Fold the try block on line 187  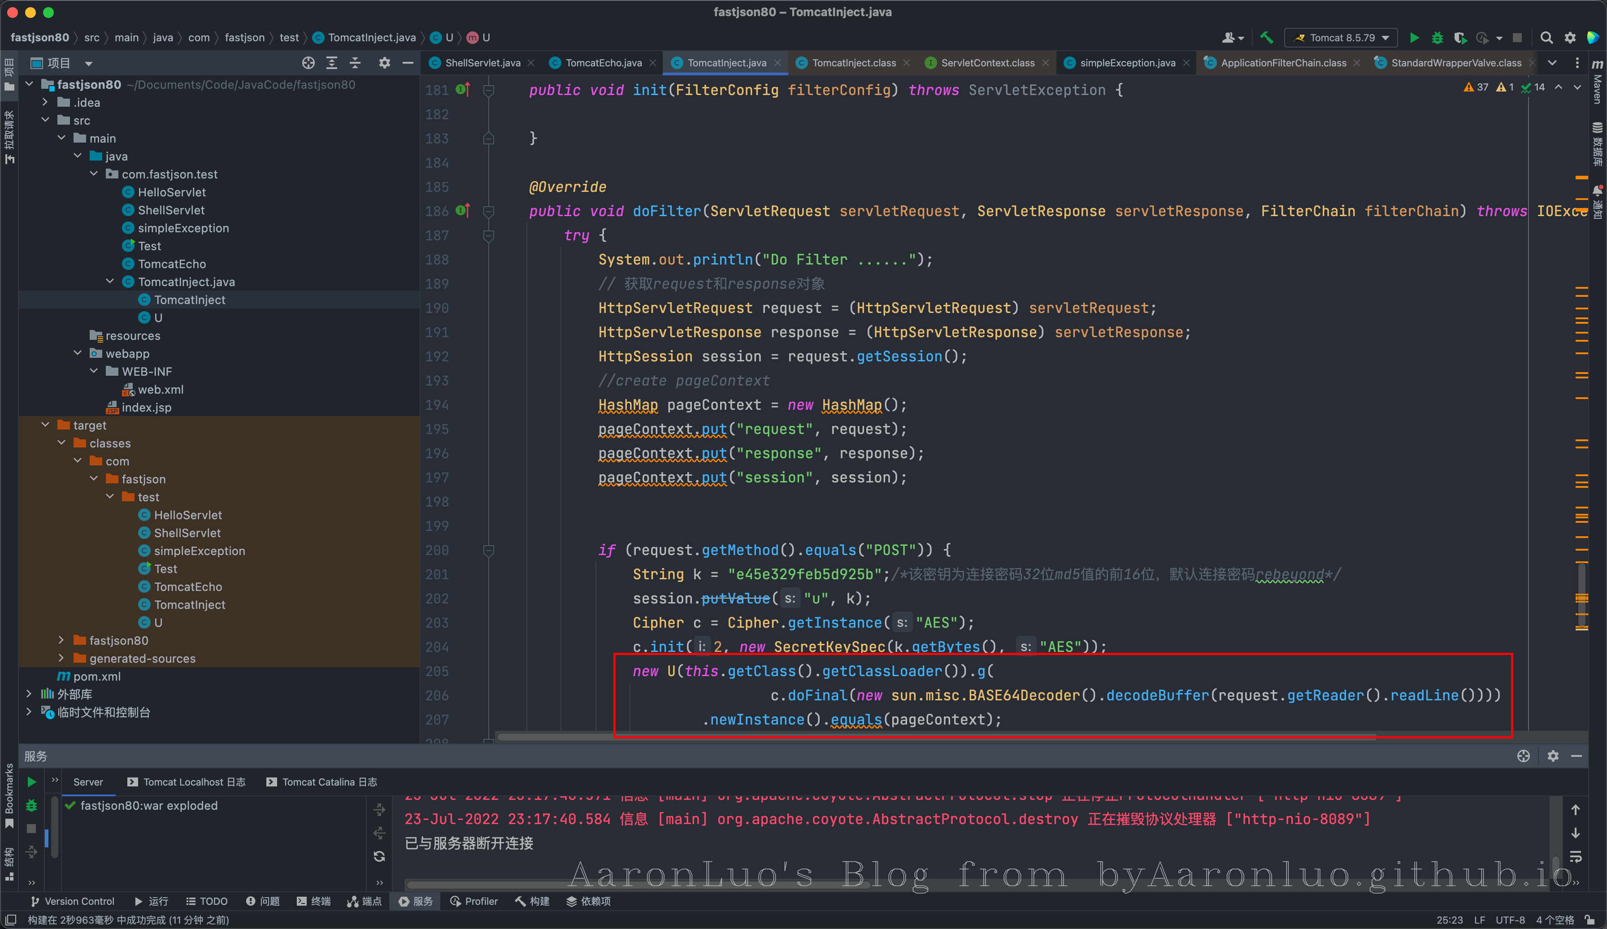click(488, 235)
